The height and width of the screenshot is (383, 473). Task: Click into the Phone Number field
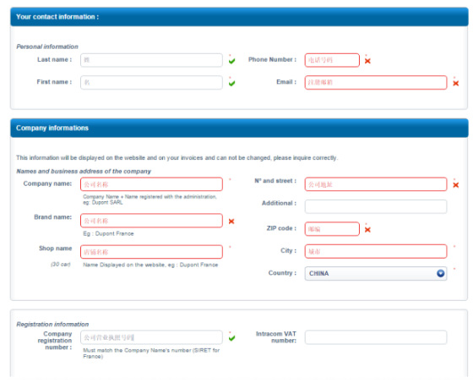pyautogui.click(x=332, y=60)
